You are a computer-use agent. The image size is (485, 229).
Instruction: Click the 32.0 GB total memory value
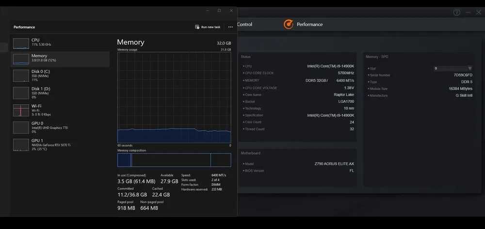coord(224,43)
